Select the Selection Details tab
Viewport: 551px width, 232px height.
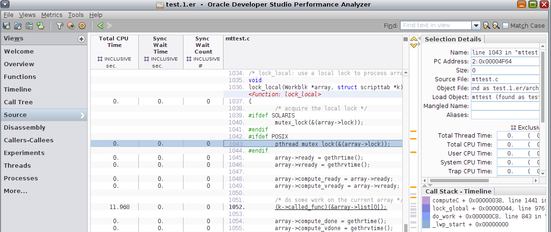click(453, 39)
